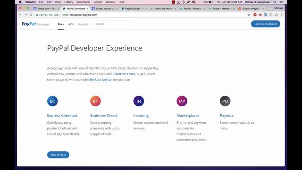The width and height of the screenshot is (302, 170).
Task: Click the secure lock icon in the address bar
Action: 37,15
